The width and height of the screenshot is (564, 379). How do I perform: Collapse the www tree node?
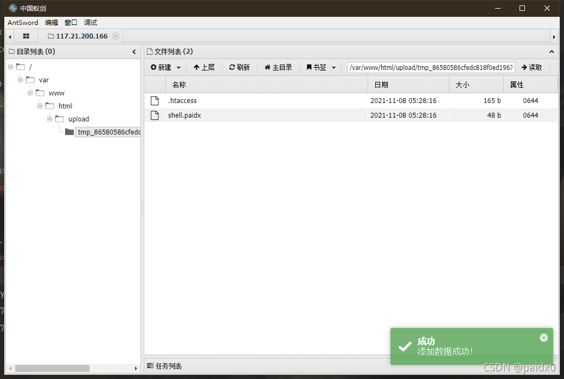point(30,93)
